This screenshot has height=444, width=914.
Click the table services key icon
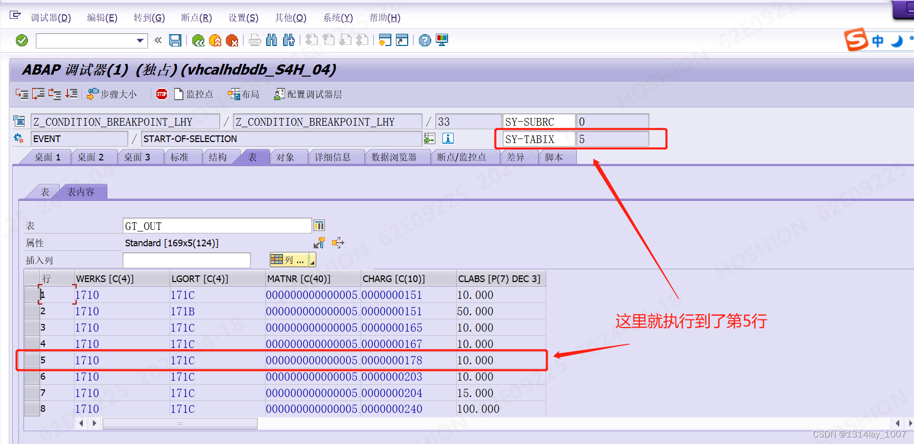click(319, 243)
